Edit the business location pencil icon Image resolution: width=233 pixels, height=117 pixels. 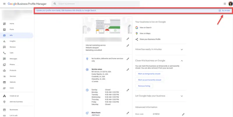(128, 59)
